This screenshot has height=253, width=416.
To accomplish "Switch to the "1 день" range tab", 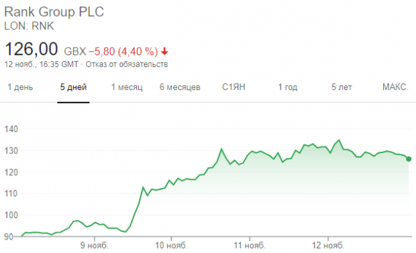I will pos(20,87).
